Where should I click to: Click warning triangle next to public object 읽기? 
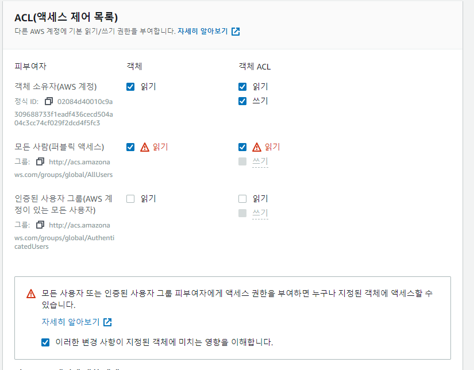145,147
